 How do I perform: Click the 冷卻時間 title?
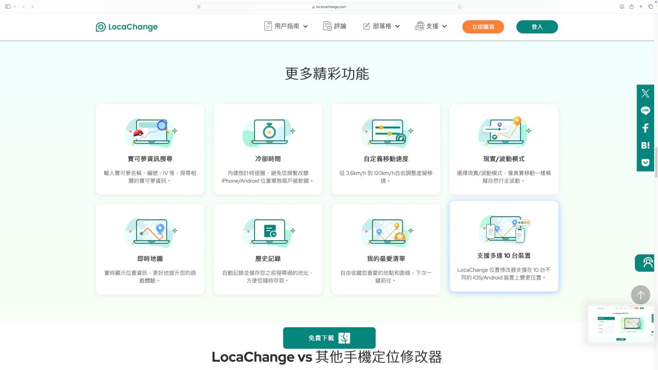coord(268,159)
